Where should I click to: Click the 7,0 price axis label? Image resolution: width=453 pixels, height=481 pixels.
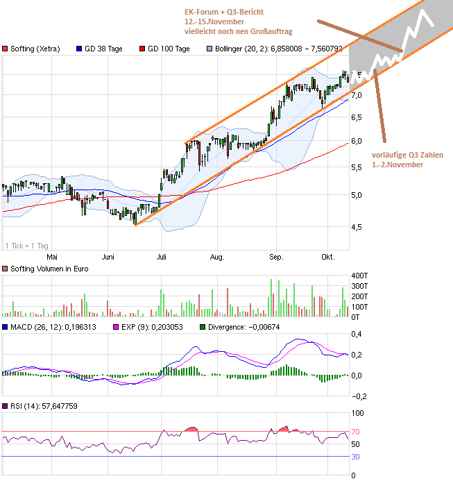click(x=357, y=95)
